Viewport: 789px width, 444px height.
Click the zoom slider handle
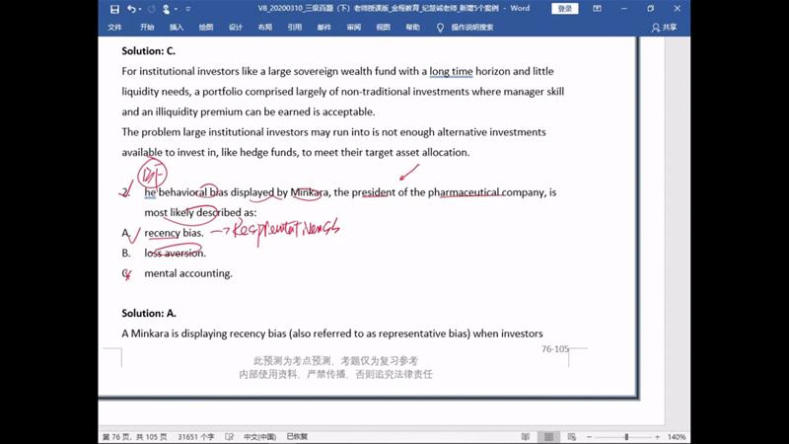coord(626,437)
